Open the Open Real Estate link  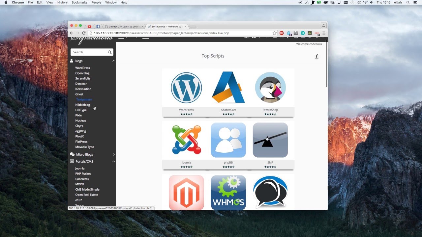(86, 195)
